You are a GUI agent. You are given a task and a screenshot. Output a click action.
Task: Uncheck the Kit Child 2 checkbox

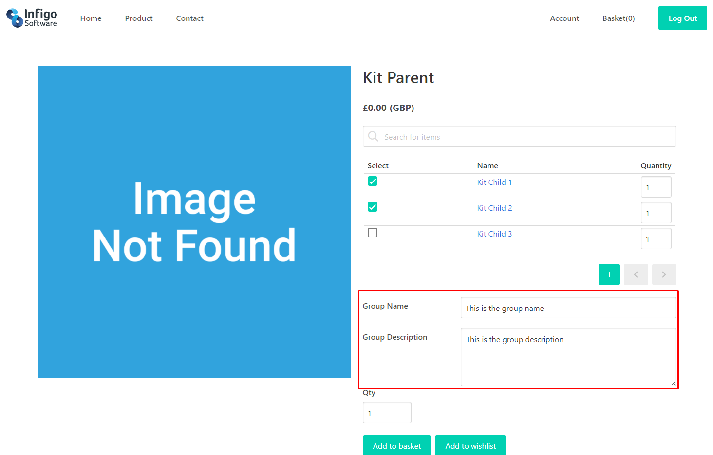point(373,207)
